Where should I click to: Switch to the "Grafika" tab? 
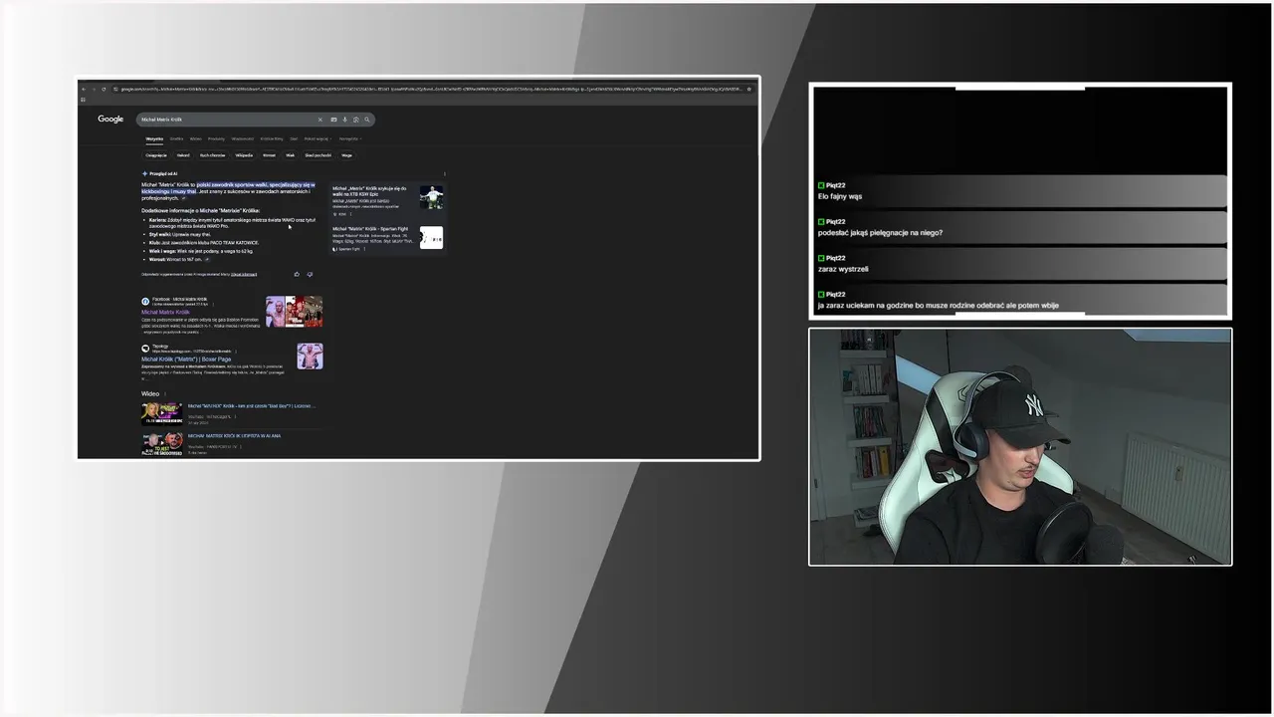(176, 139)
